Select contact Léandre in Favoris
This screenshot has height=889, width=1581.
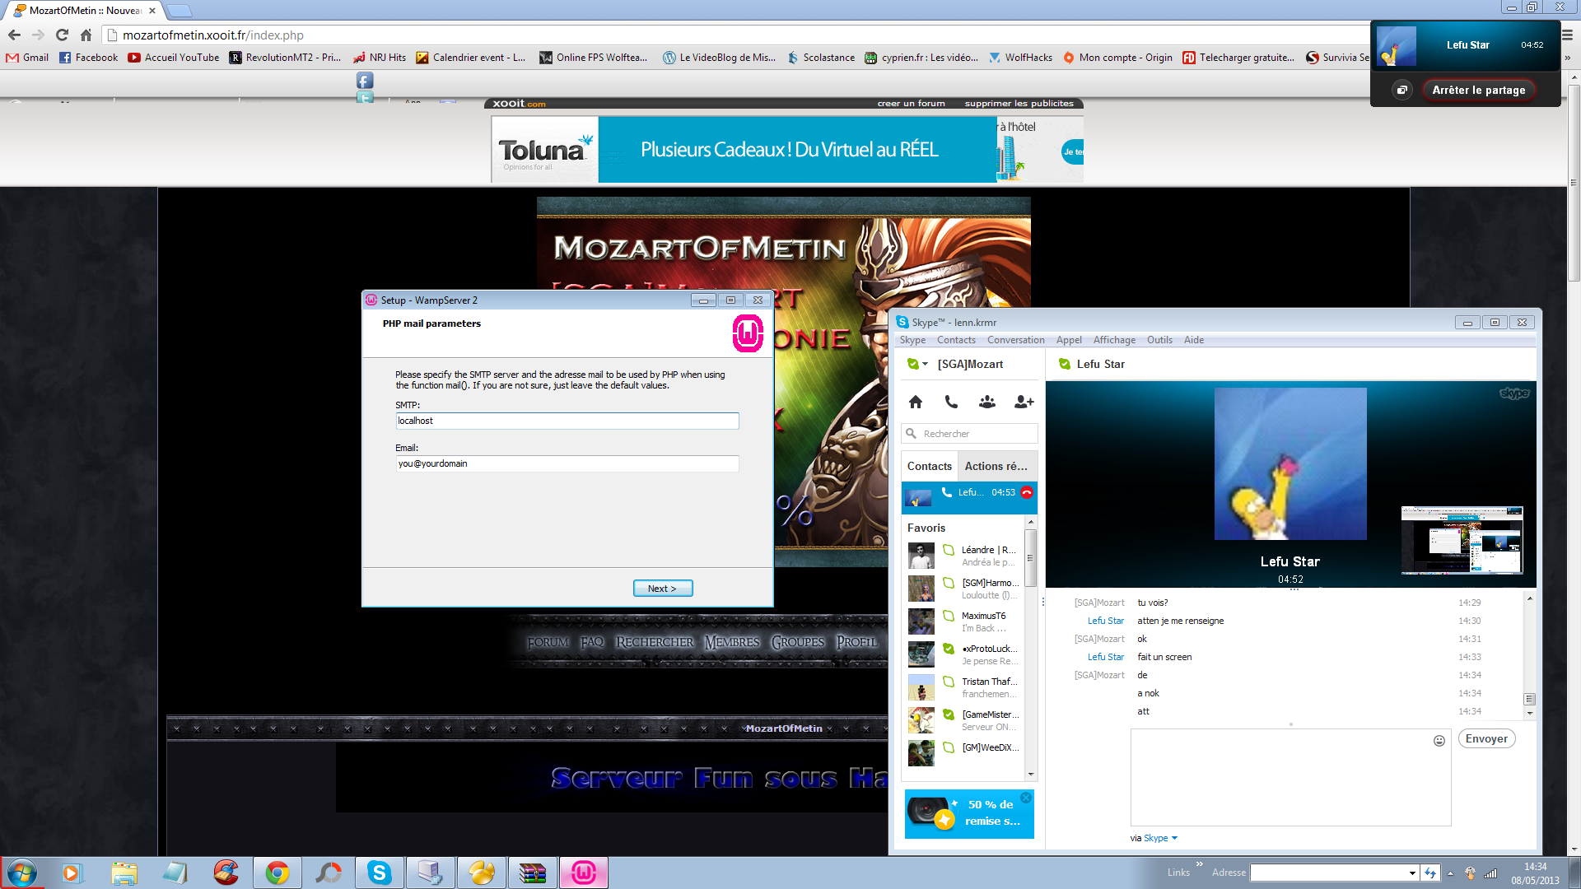tap(965, 556)
